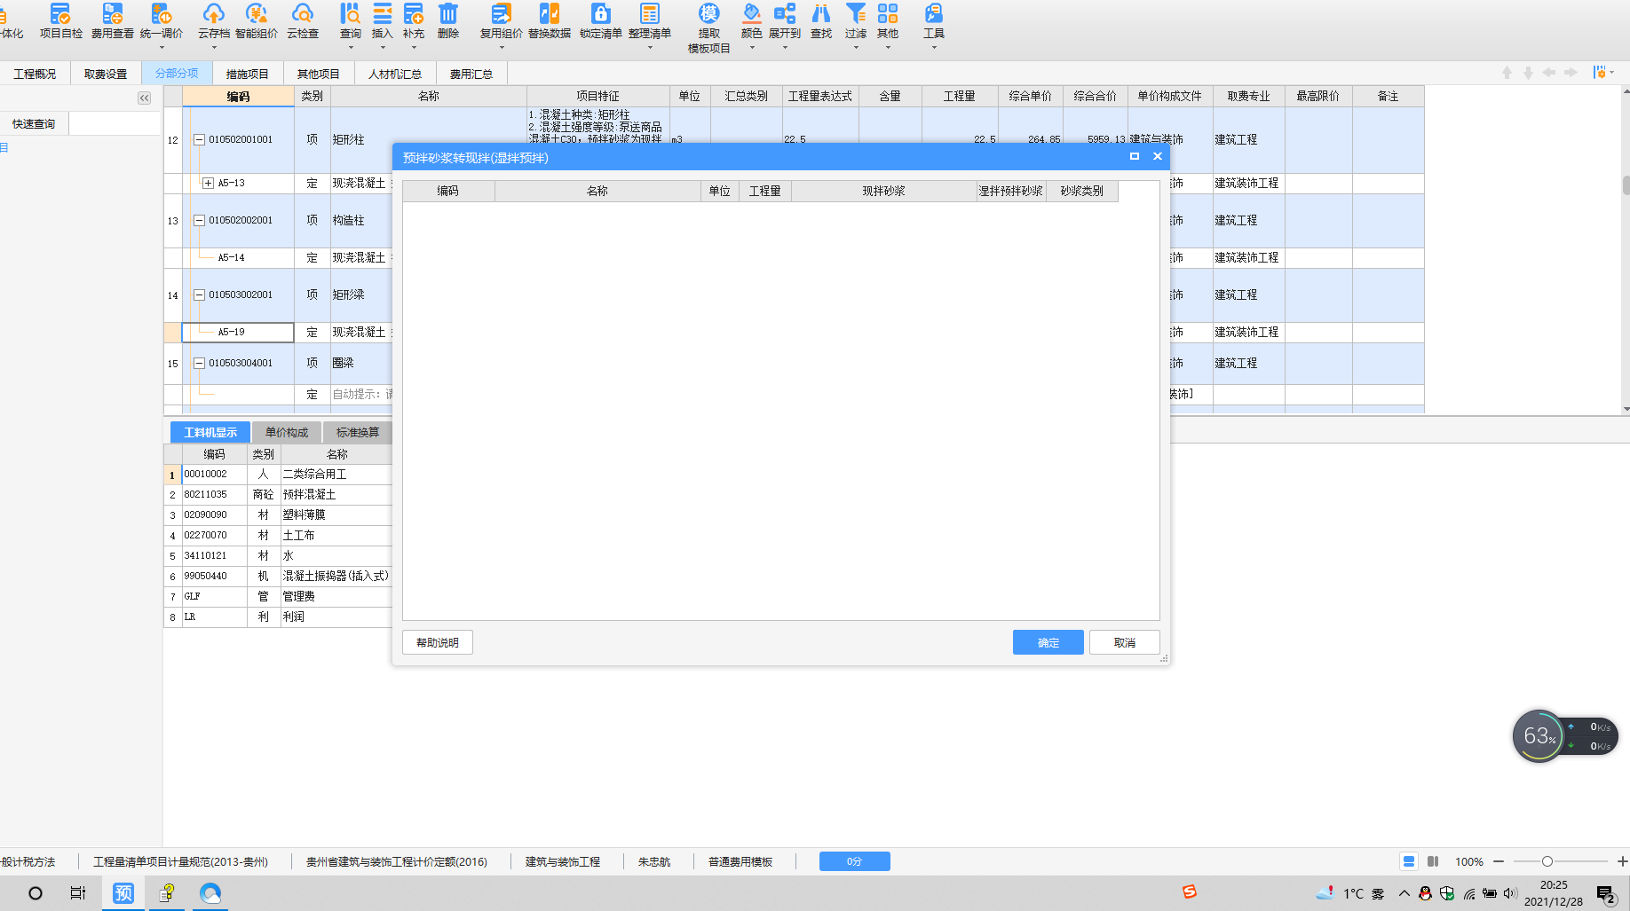Collapse tree row 010502001001
The height and width of the screenshot is (911, 1630).
pos(200,140)
